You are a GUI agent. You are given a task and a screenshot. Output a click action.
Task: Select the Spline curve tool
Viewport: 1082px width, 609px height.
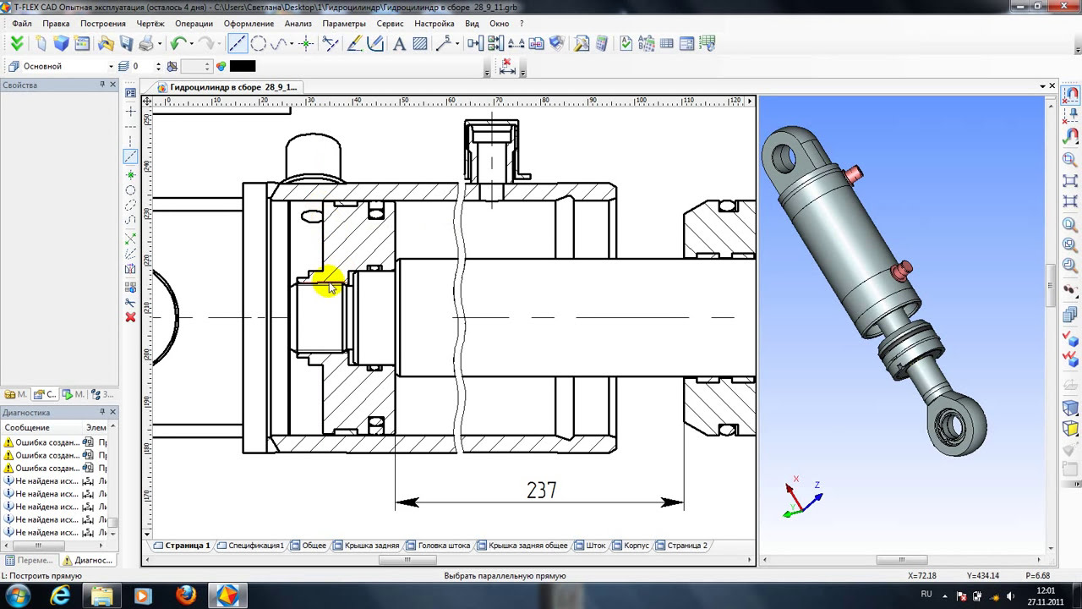pos(279,43)
